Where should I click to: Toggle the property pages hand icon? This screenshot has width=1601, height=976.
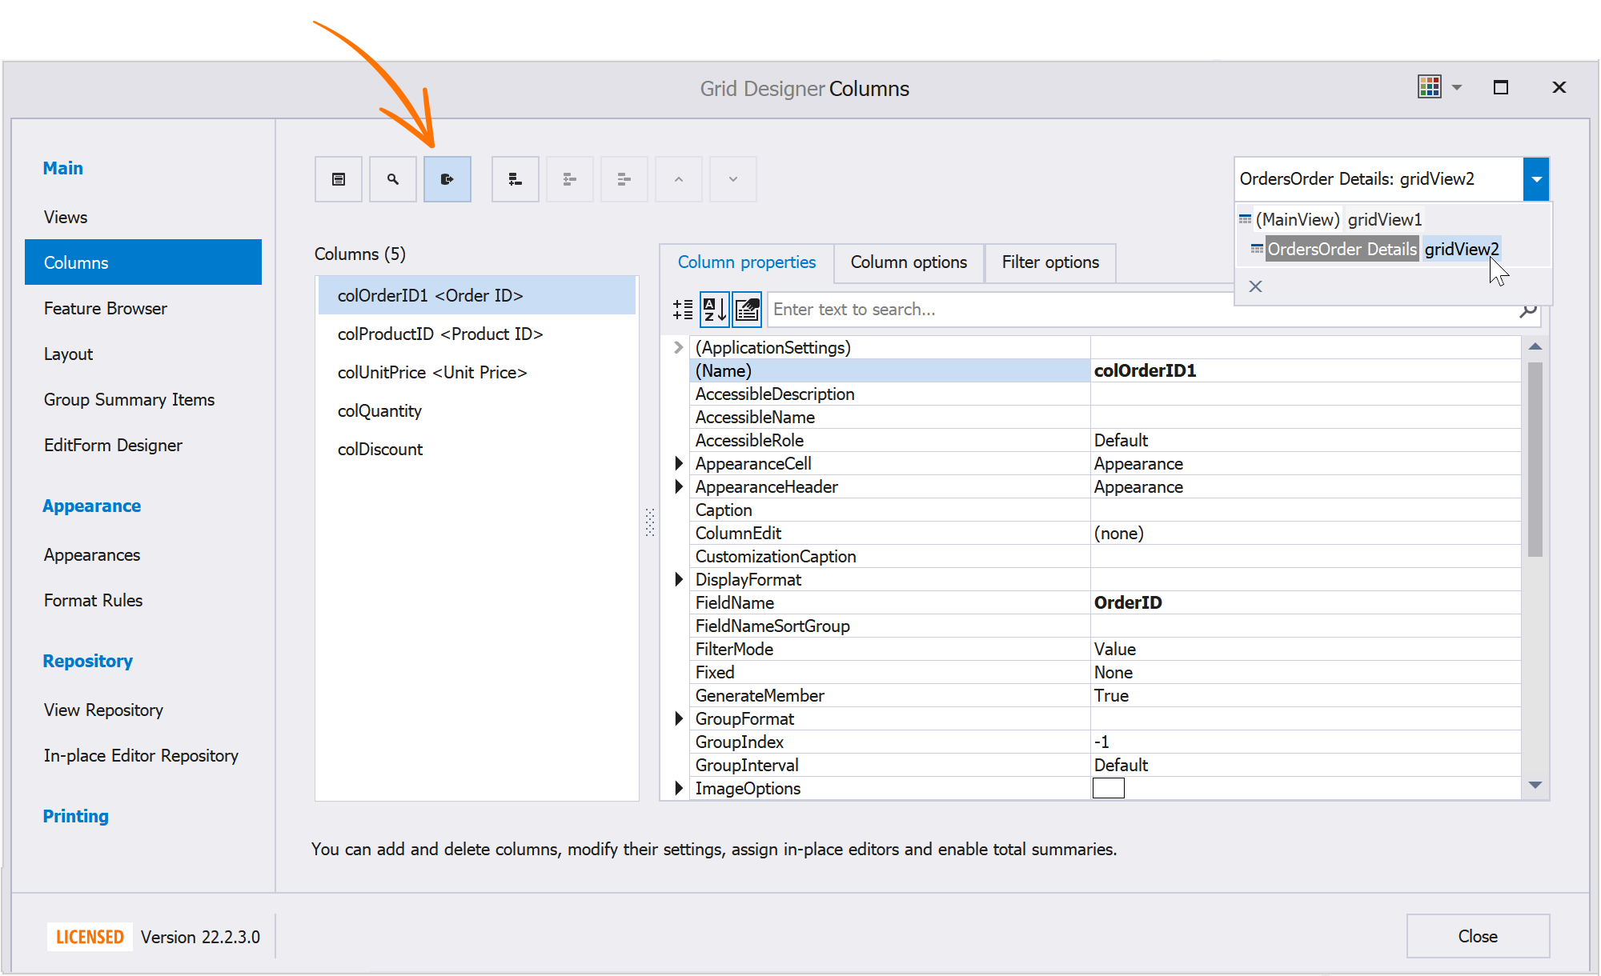747,310
